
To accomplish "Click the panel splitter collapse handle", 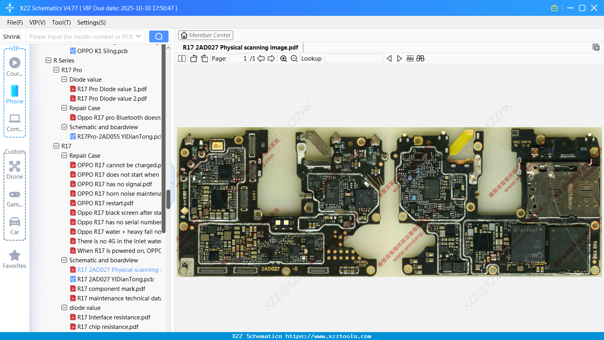I will [173, 183].
